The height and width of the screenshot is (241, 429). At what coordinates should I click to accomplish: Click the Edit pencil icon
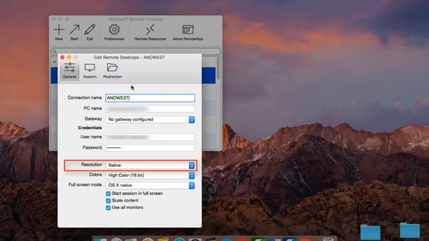click(90, 29)
